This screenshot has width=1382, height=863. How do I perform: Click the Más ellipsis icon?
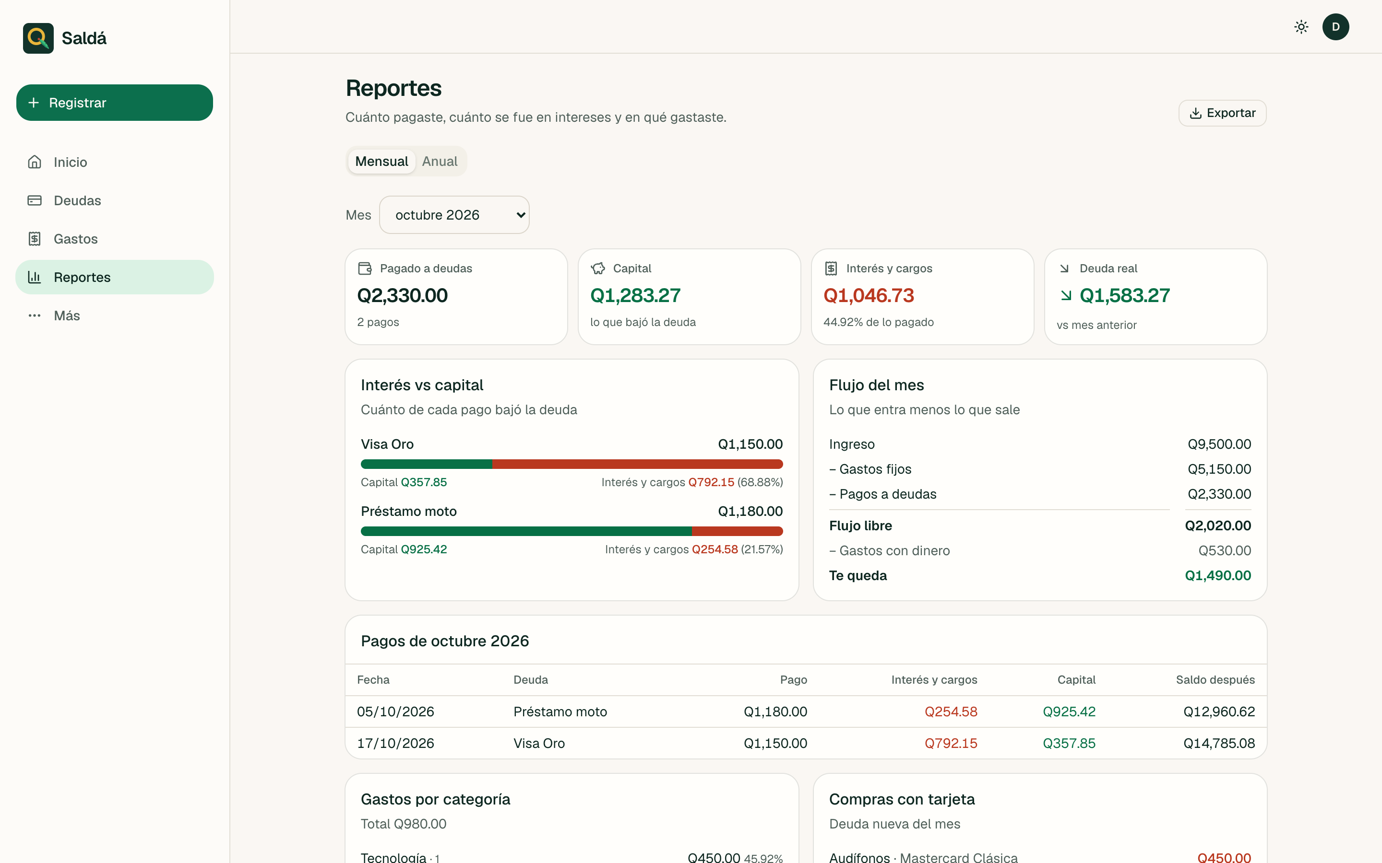click(35, 315)
